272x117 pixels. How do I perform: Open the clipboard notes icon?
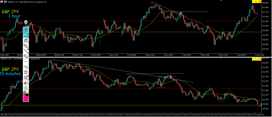[26, 88]
